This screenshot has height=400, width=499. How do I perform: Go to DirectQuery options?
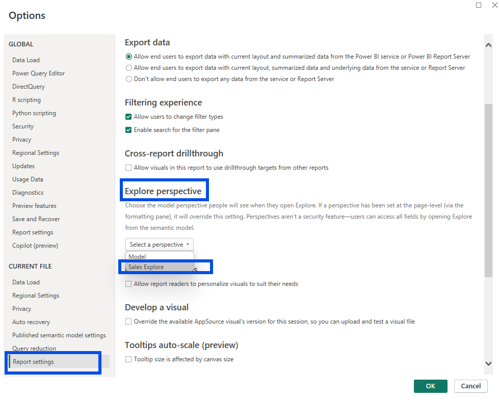pyautogui.click(x=29, y=87)
